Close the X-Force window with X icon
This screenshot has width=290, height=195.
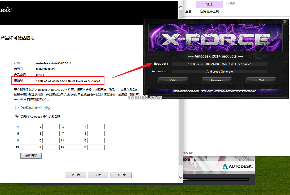pyautogui.click(x=285, y=22)
